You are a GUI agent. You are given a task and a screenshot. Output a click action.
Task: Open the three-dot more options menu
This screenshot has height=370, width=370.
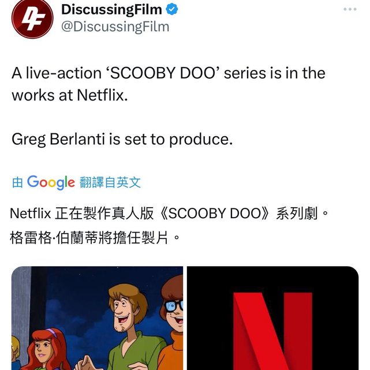click(x=350, y=9)
